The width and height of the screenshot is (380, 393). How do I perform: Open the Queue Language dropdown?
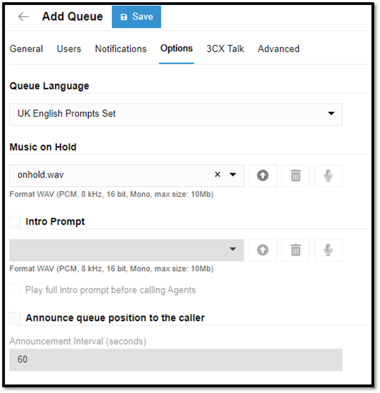pos(330,114)
